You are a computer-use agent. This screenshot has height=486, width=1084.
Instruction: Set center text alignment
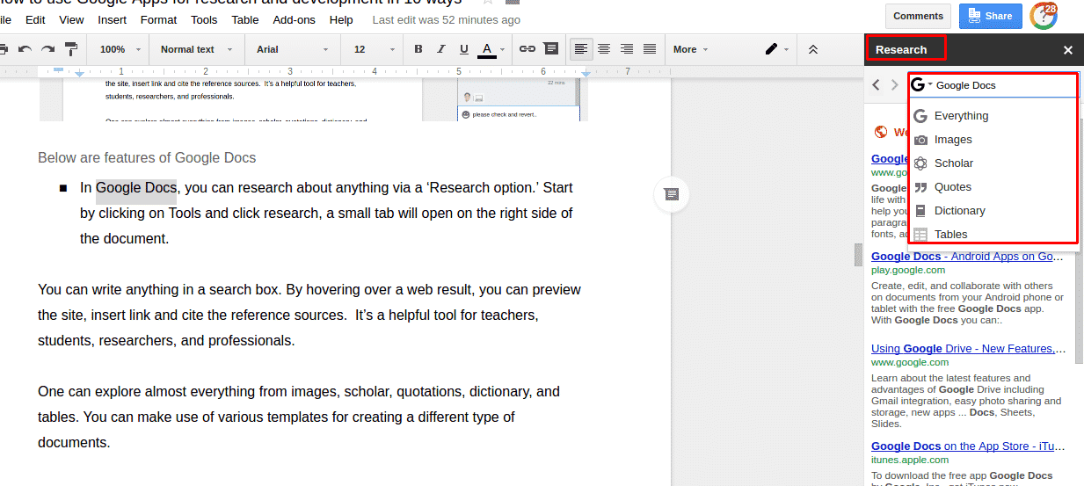point(604,49)
